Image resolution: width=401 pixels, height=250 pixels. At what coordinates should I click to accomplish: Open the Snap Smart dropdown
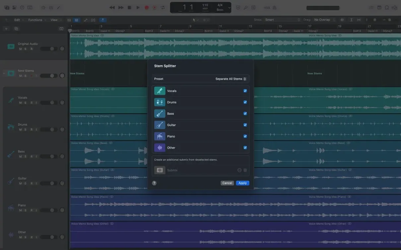point(282,20)
